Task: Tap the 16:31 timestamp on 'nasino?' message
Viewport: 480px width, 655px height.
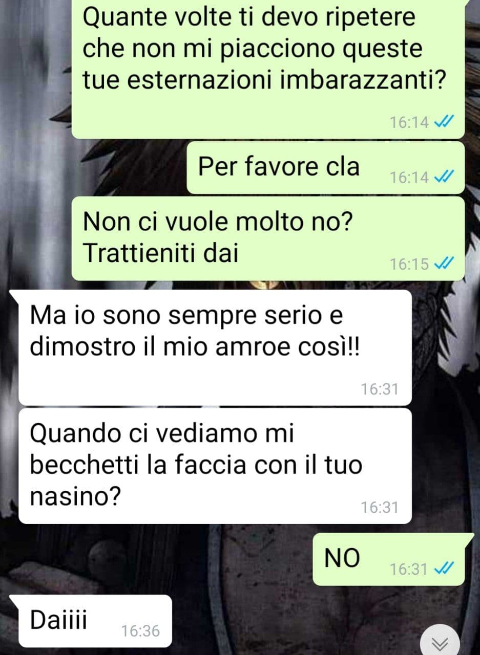Action: pos(380,507)
